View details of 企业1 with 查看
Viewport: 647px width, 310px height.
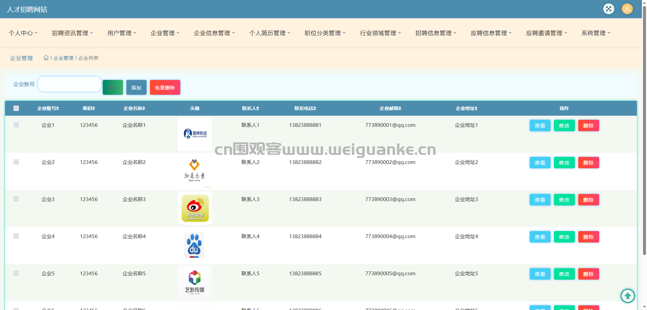(x=540, y=125)
